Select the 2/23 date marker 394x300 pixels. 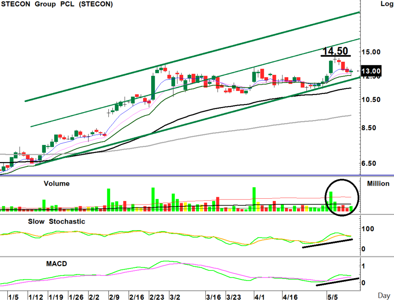157,297
